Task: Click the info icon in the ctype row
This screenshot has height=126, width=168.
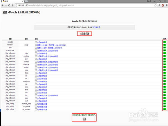Action: click(x=36, y=73)
